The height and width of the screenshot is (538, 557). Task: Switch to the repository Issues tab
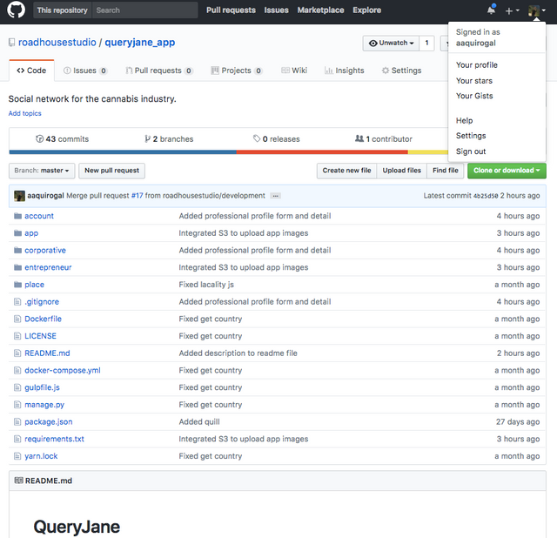tap(85, 71)
